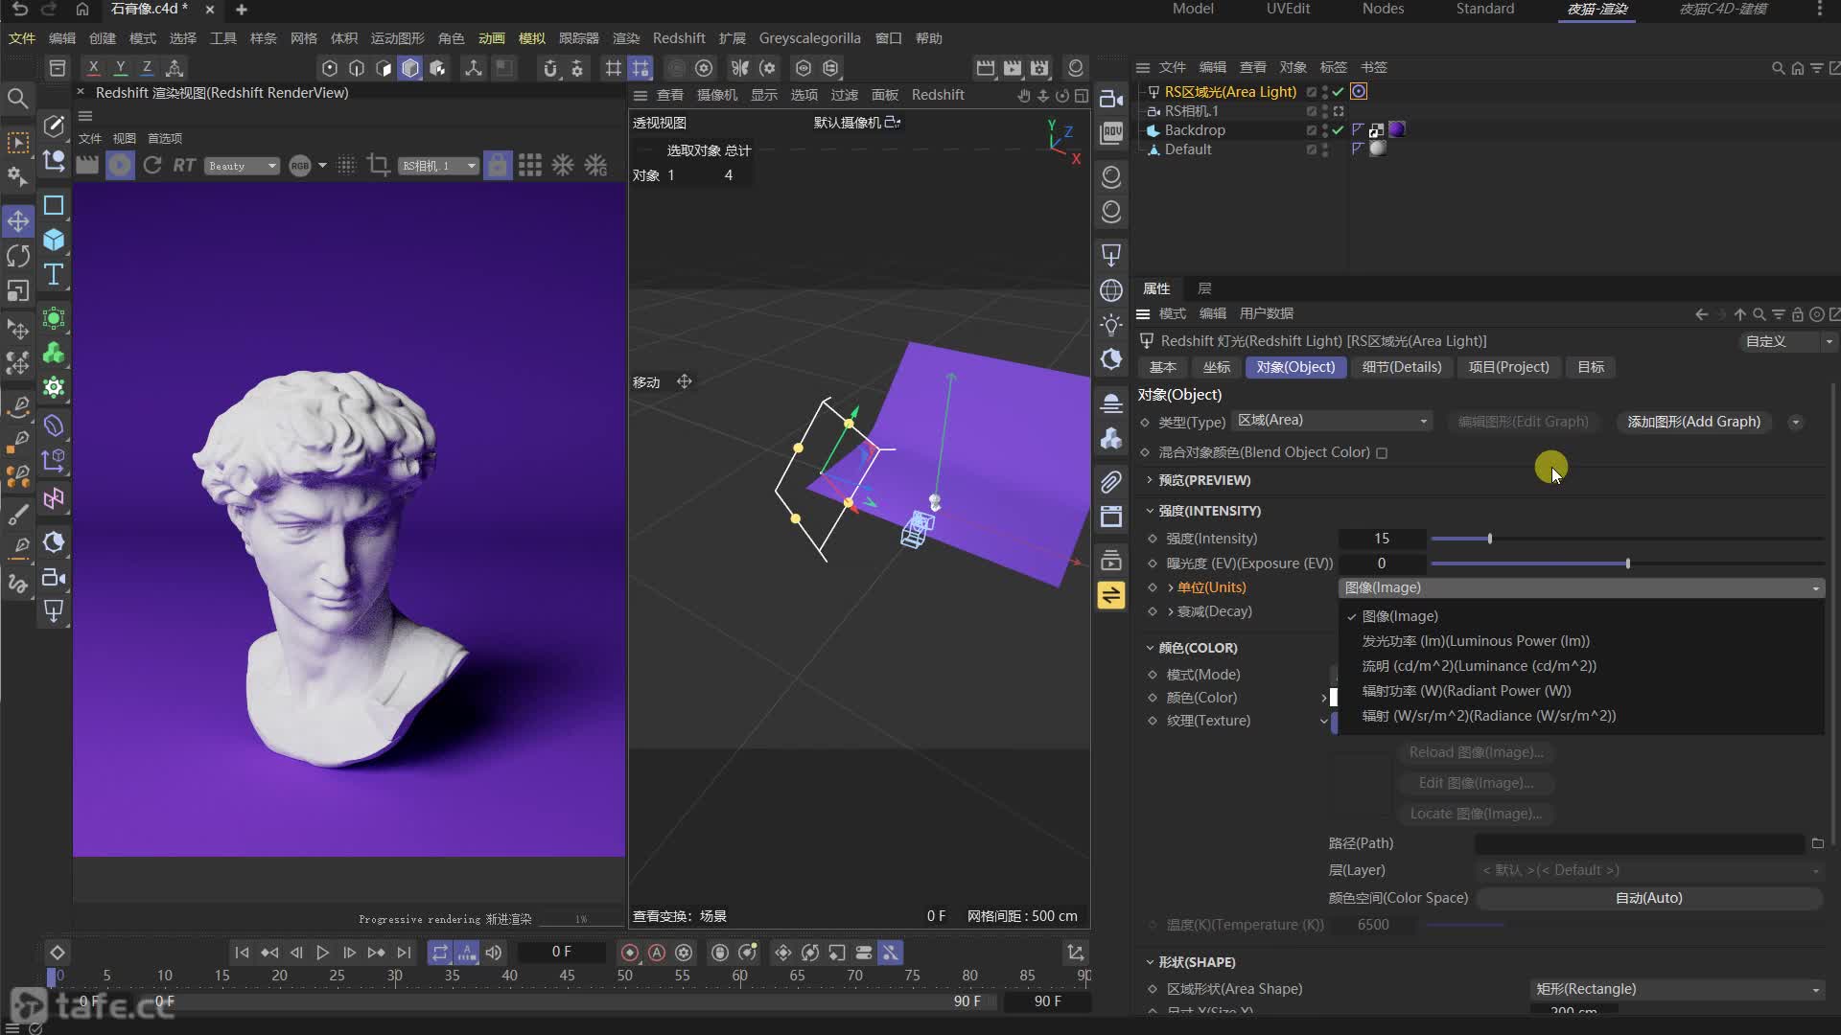Enable crop region in RenderView

click(378, 165)
